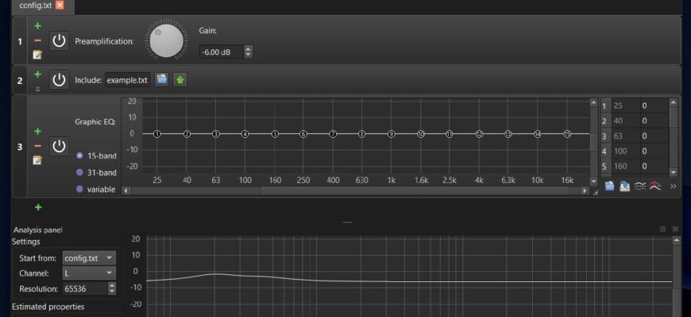Toggle power for Include filter
This screenshot has width=691, height=317.
tap(59, 79)
